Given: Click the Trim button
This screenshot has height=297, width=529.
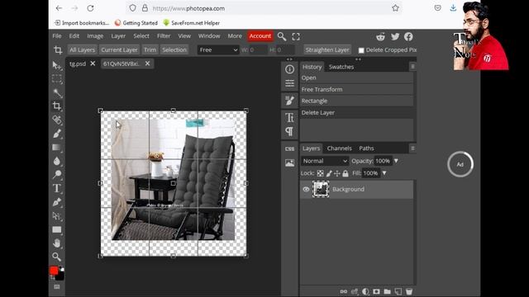Looking at the screenshot, I should pos(150,49).
